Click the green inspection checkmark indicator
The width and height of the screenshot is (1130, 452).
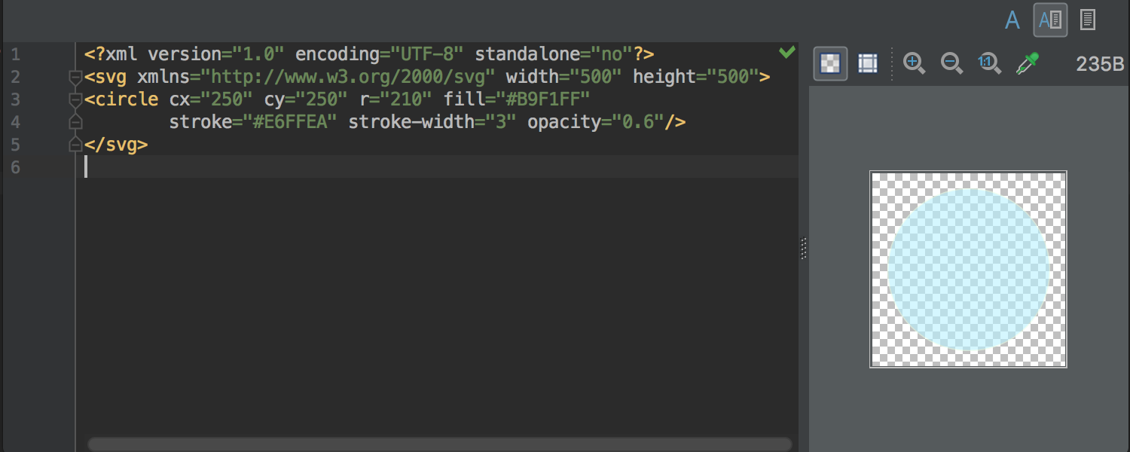788,51
